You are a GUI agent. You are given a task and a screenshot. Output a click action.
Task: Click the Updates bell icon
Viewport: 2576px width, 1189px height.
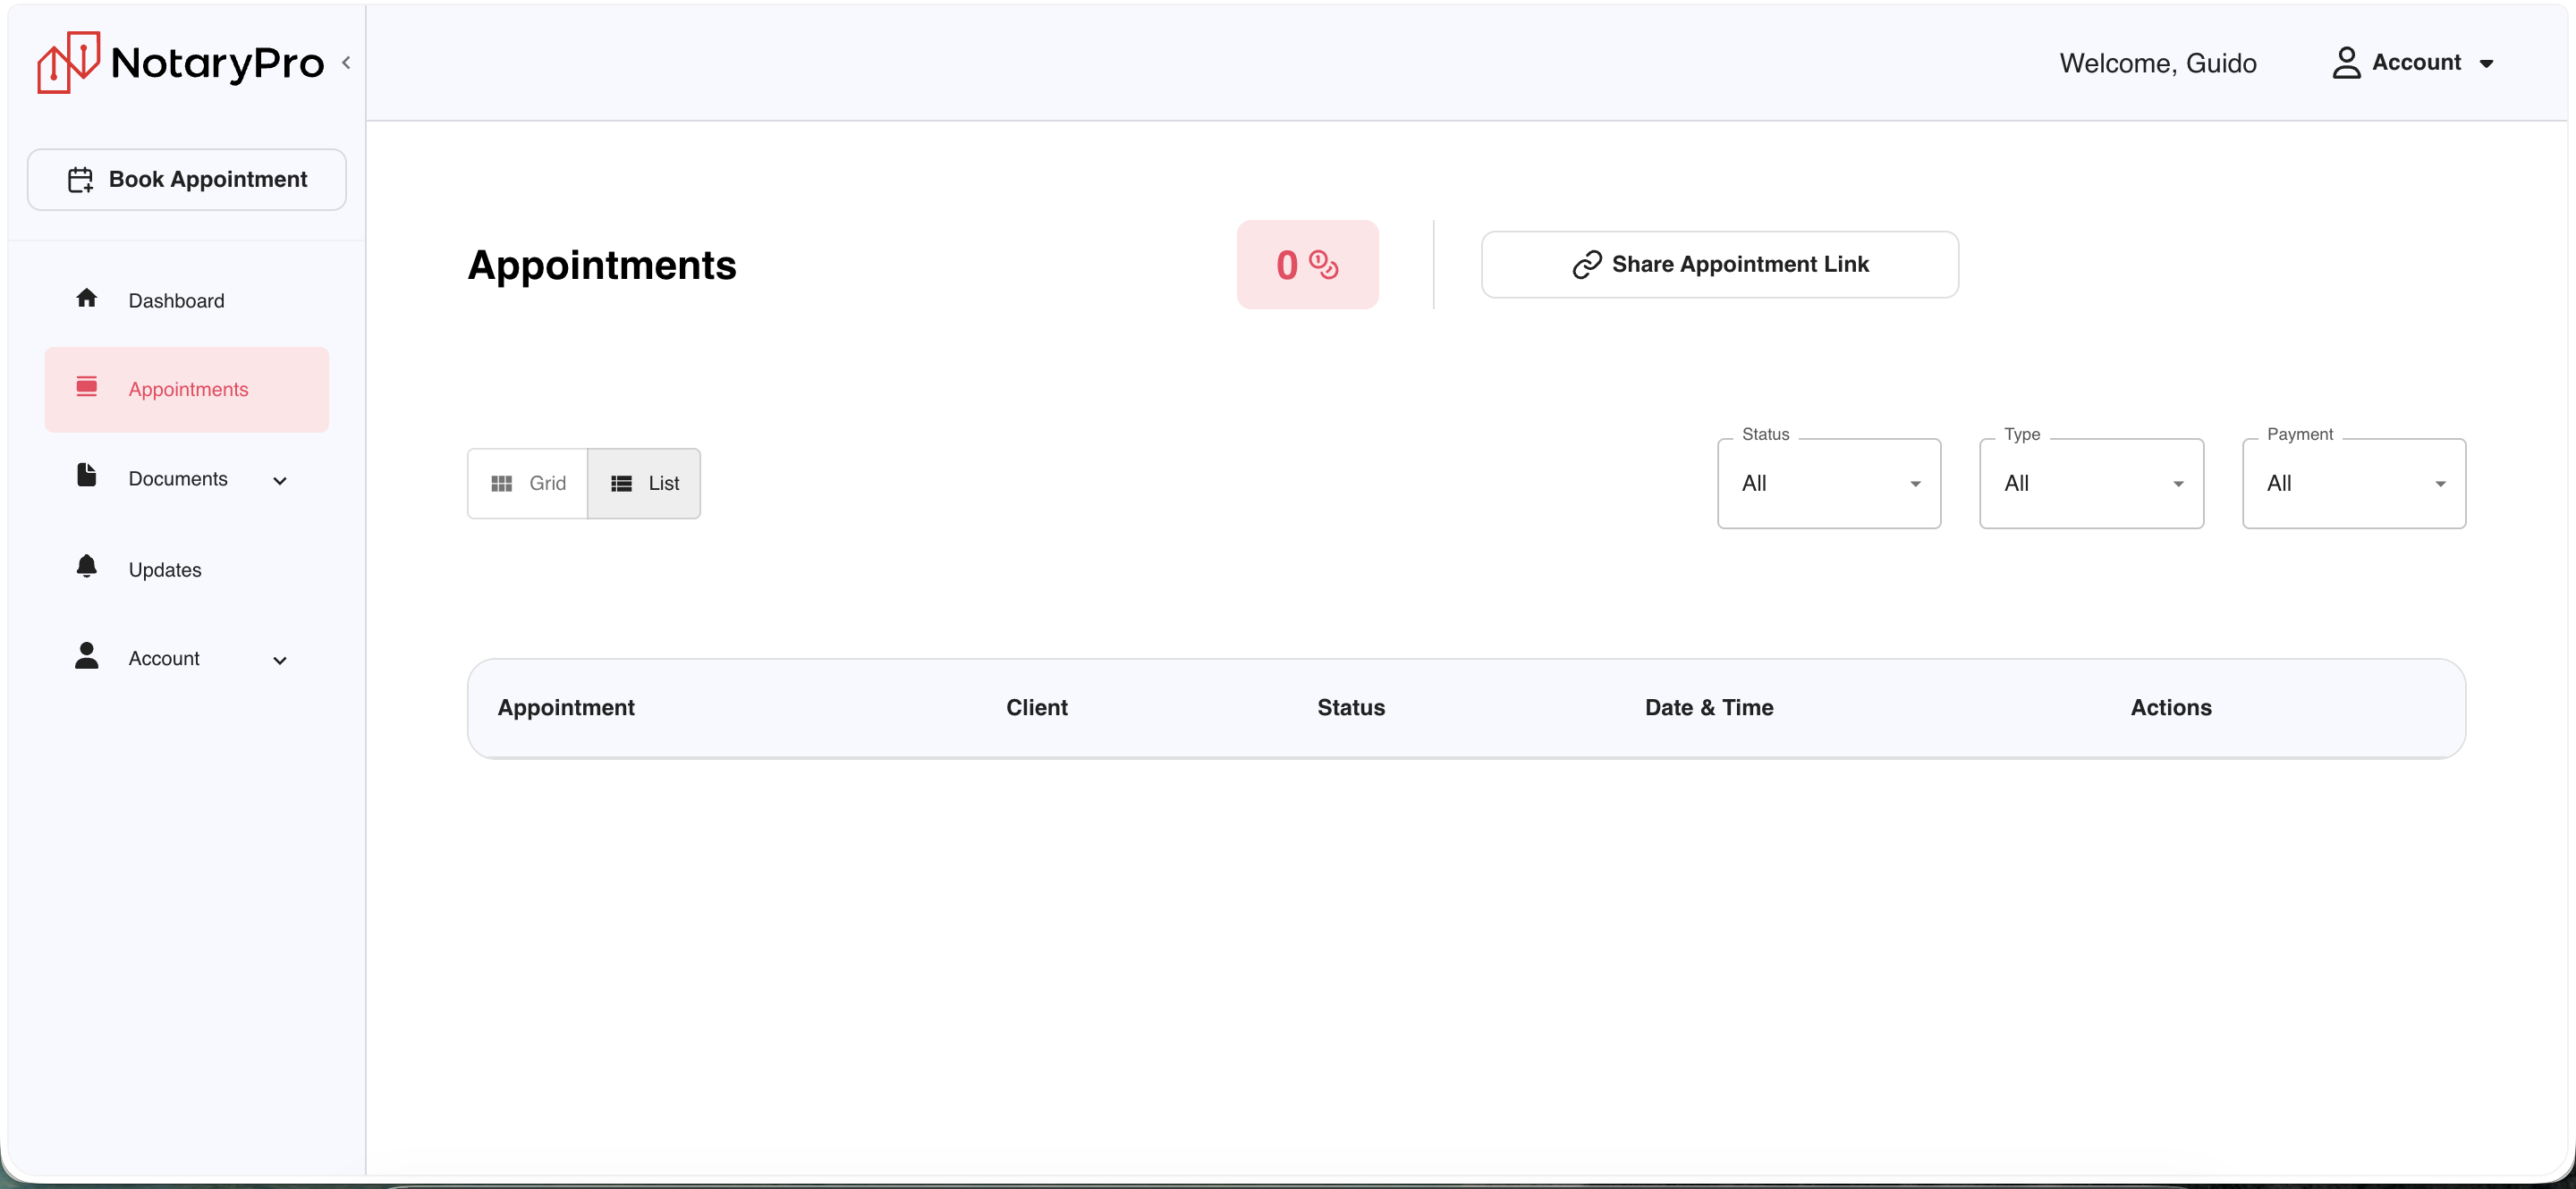pyautogui.click(x=87, y=567)
